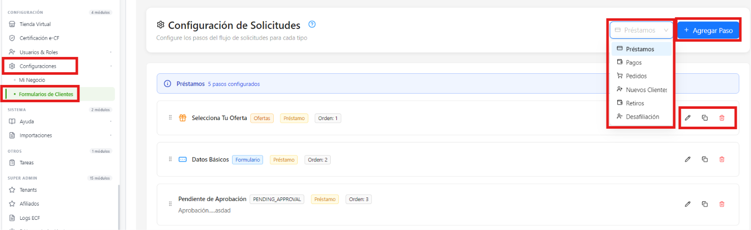Screen dimensions: 751x230
Task: Click the sidebar vertical scrollbar
Action: 118,207
